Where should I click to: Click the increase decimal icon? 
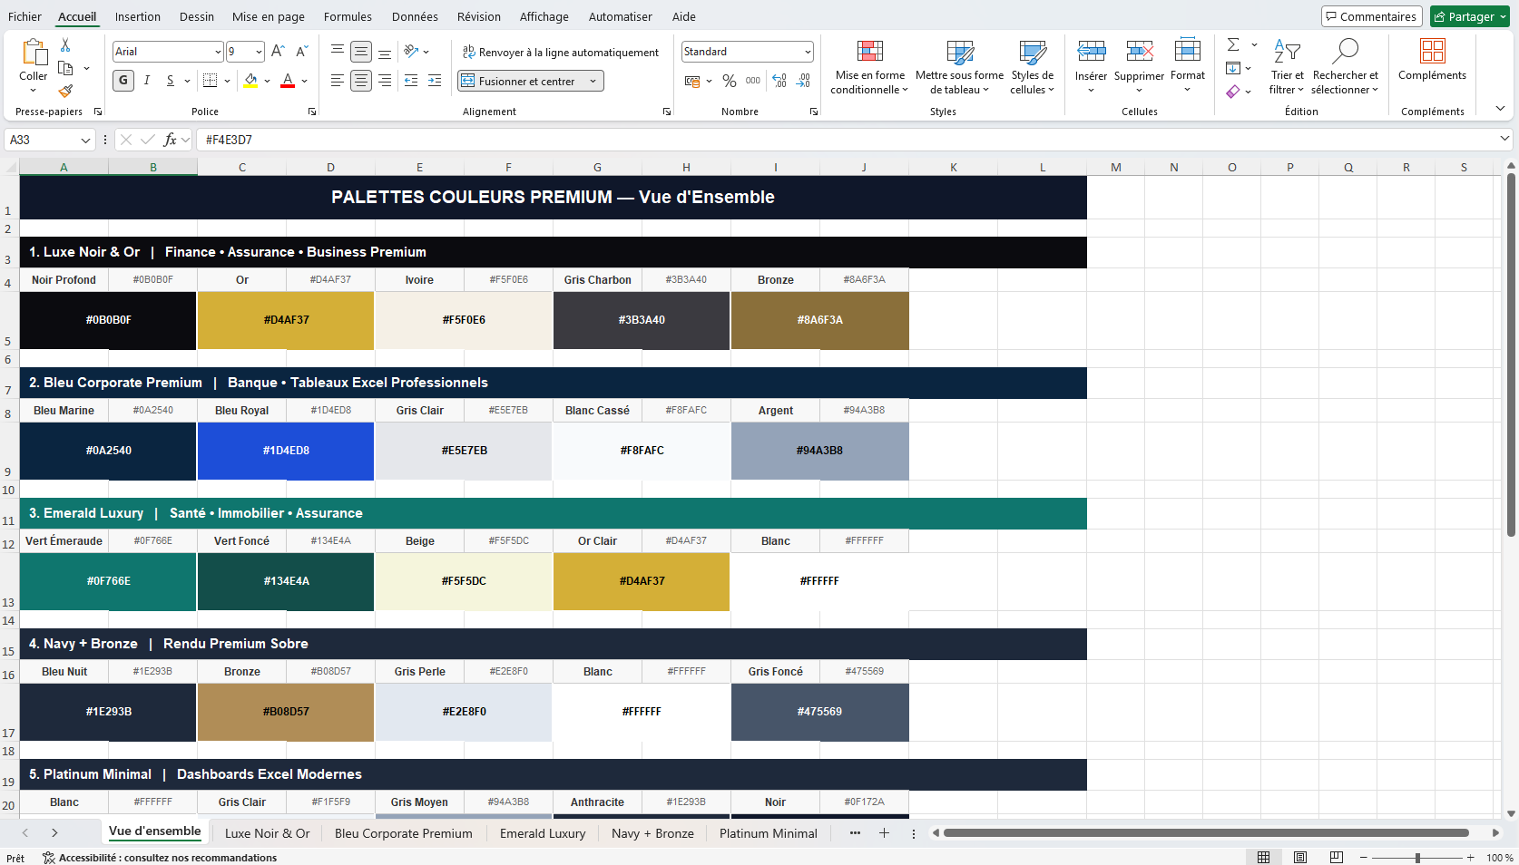pyautogui.click(x=779, y=81)
